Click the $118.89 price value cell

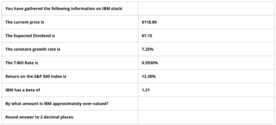(206, 22)
